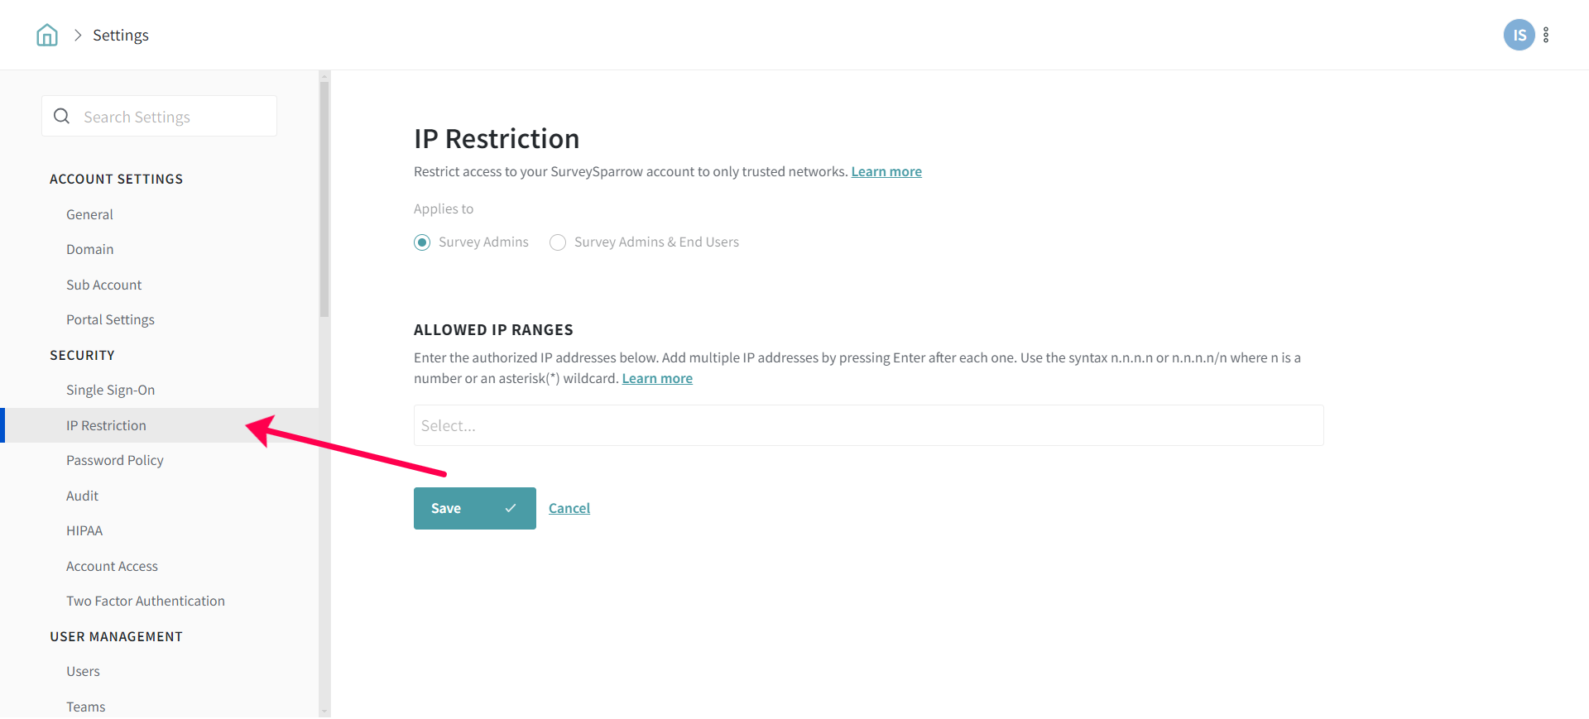Open the IS user avatar

pyautogui.click(x=1519, y=35)
